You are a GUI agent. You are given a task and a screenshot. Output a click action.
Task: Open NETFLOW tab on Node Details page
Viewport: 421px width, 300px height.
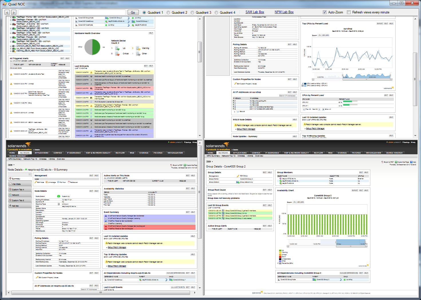click(120, 153)
